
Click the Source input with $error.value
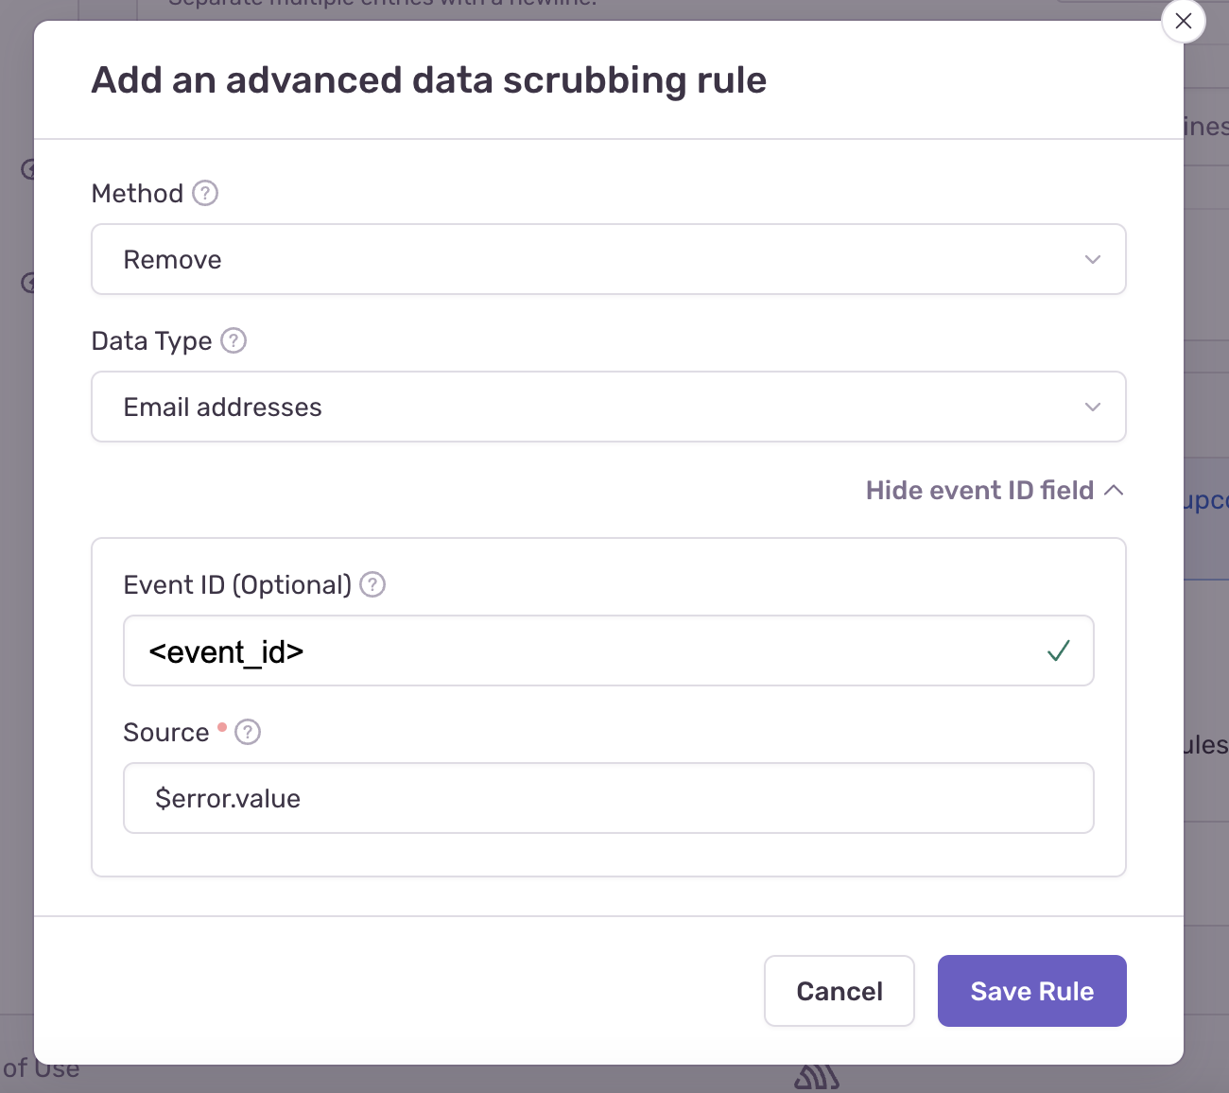609,798
